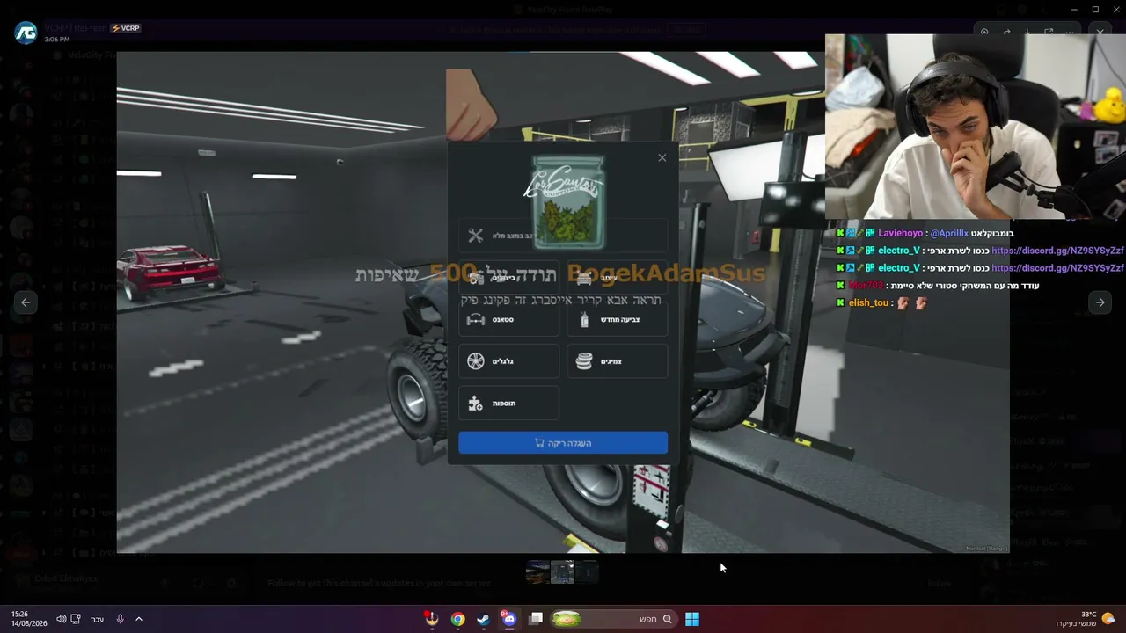Open the צמיגים tires option
The height and width of the screenshot is (633, 1126).
[x=618, y=361]
